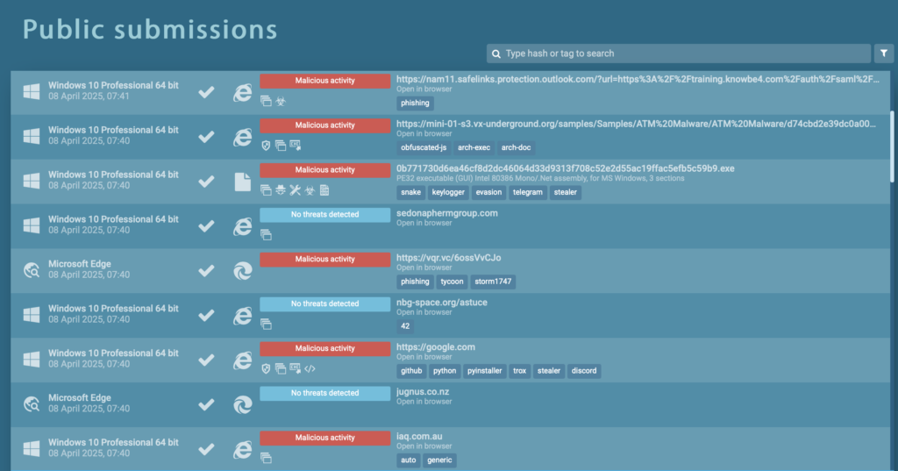Click the Internet Explorer icon in the vx-underground row

[242, 137]
